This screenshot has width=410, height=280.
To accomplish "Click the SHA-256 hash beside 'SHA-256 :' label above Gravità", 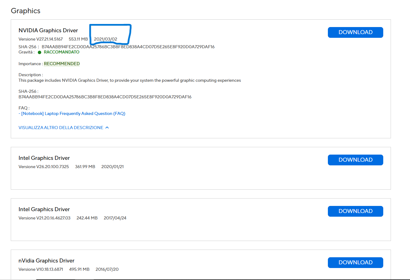I will tap(128, 47).
